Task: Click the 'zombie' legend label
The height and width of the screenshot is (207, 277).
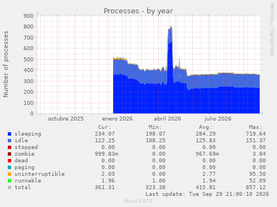Action: point(25,154)
